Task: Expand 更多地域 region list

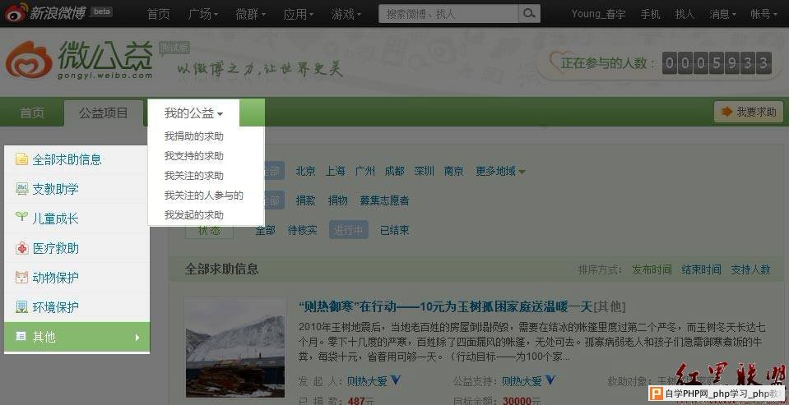Action: tap(500, 172)
